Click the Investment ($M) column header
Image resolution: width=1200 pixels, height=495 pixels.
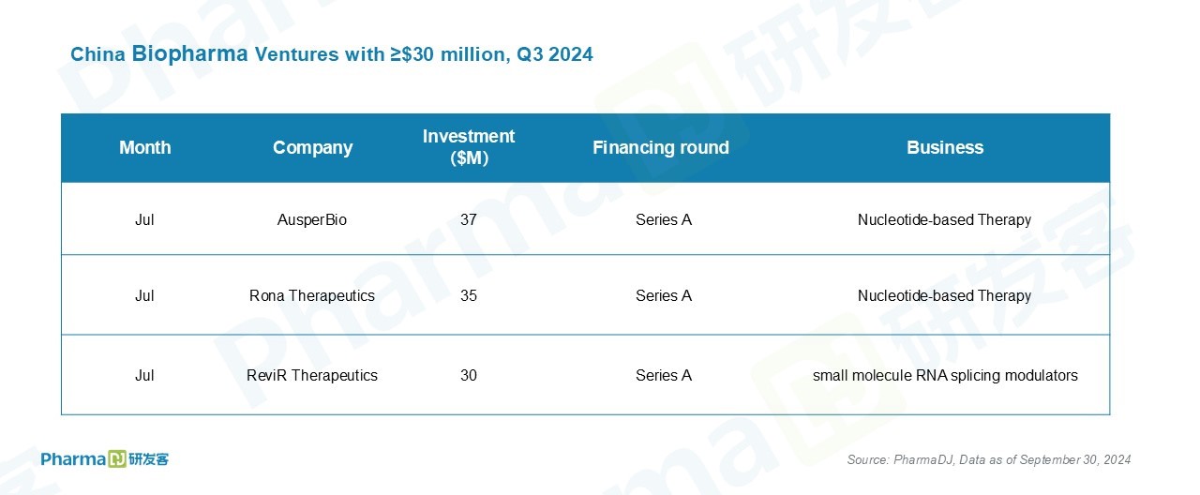(x=469, y=148)
